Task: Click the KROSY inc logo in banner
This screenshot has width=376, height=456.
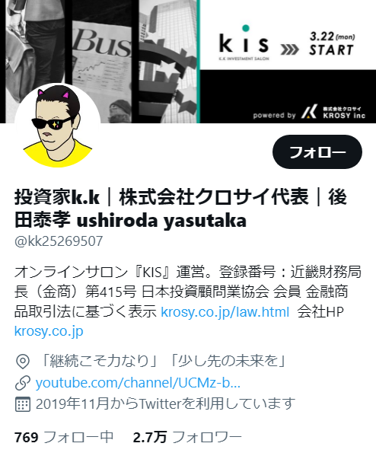Action: coord(333,112)
